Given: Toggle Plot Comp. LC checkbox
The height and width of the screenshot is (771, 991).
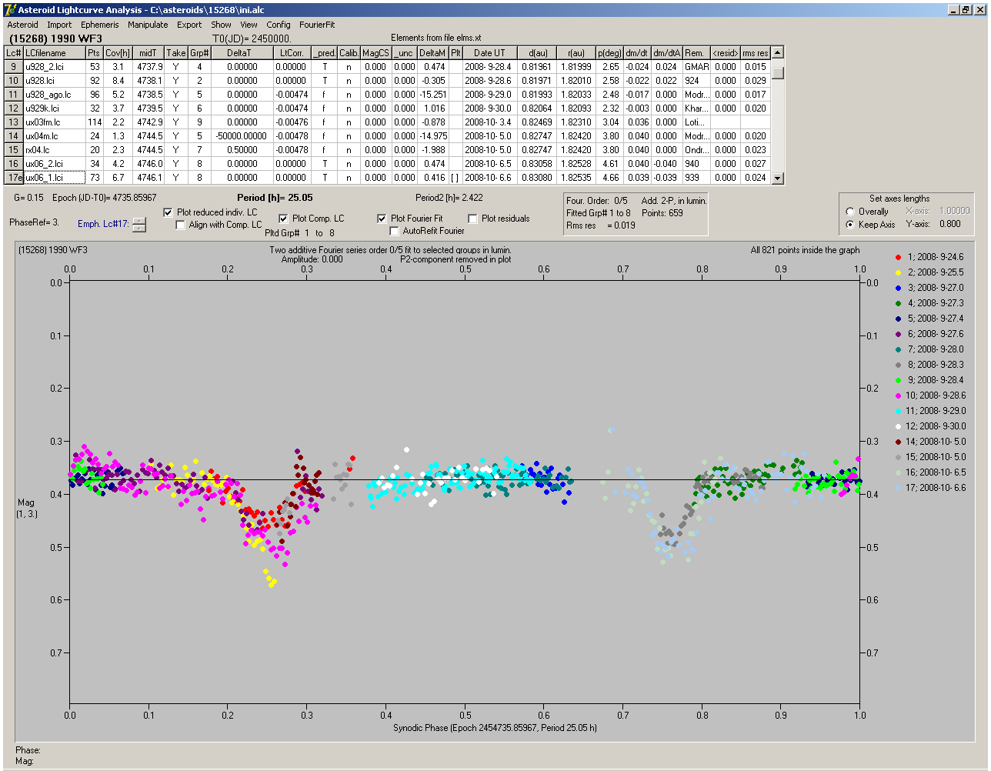Looking at the screenshot, I should 284,219.
